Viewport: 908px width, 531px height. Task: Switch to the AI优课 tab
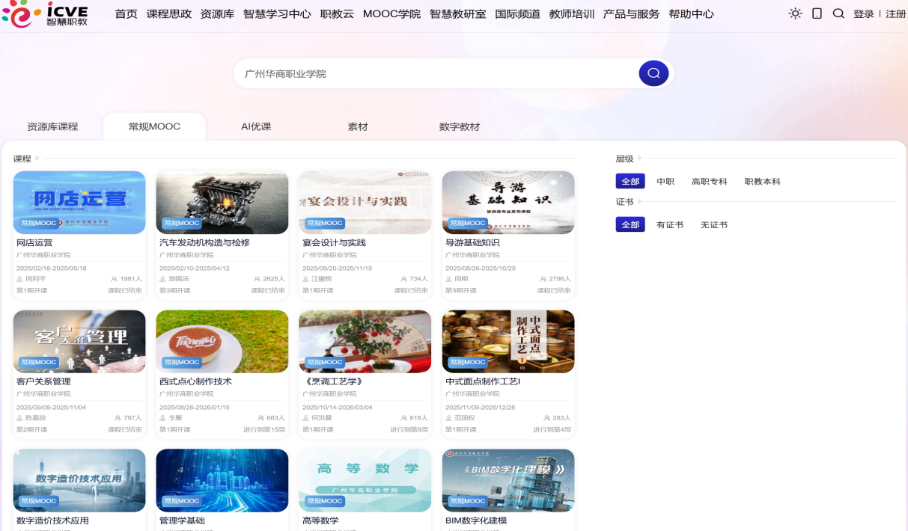(256, 126)
